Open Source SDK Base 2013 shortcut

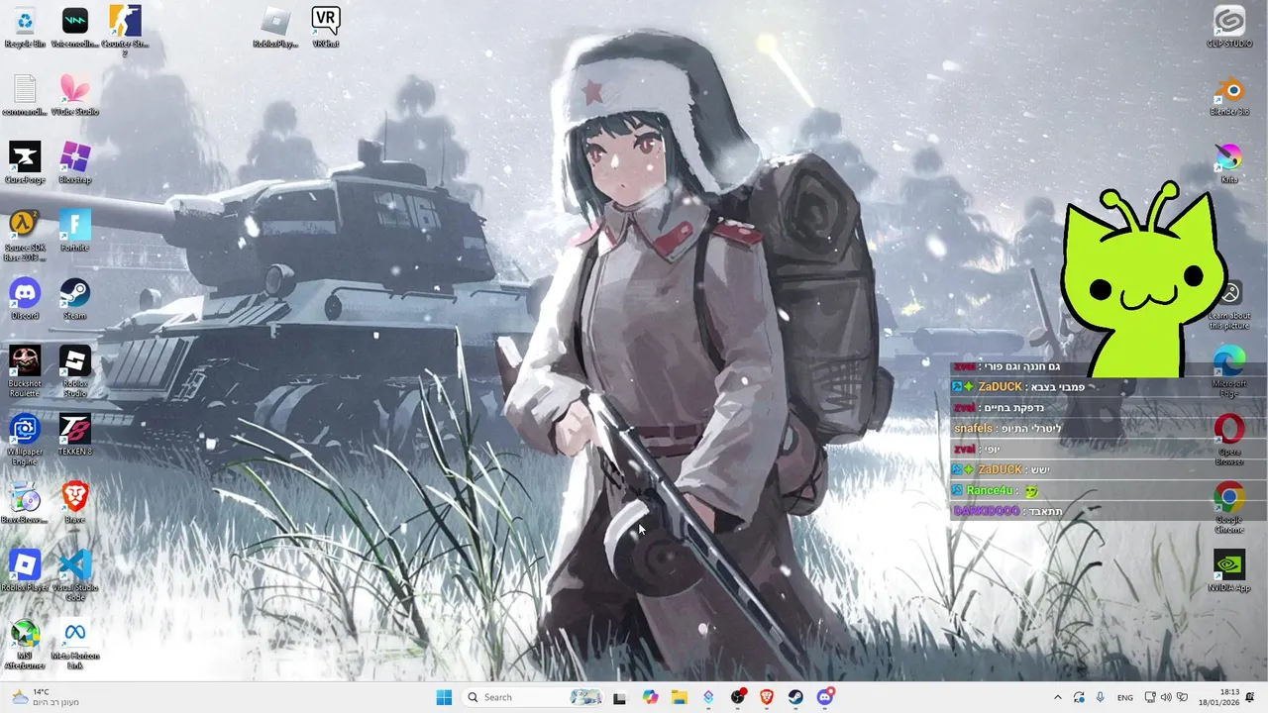(25, 236)
